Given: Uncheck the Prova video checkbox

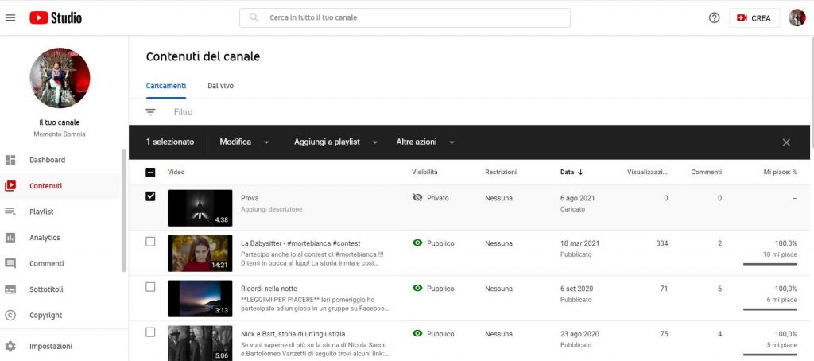Looking at the screenshot, I should click(150, 196).
